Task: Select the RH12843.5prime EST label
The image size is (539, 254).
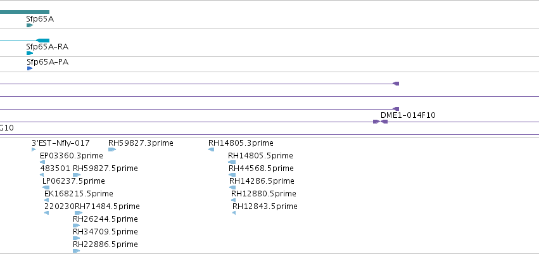Action: 265,206
